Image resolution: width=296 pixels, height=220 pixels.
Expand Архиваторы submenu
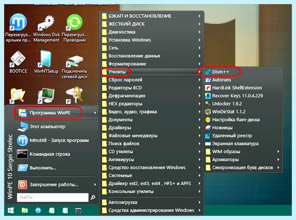(243, 160)
